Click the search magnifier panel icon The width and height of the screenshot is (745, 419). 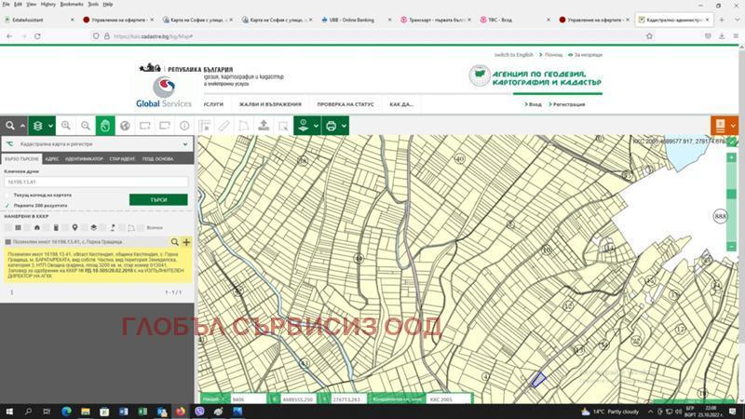[x=10, y=126]
